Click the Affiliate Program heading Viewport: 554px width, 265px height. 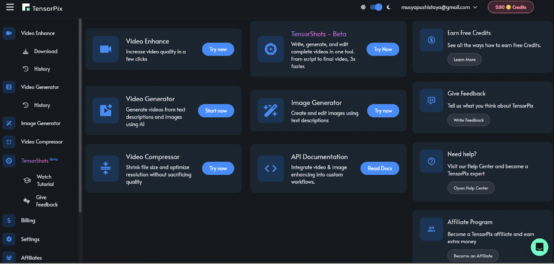tap(470, 222)
